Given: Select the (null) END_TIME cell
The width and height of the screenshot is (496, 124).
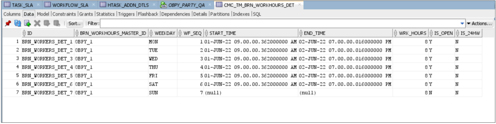Looking at the screenshot, I should coord(345,92).
